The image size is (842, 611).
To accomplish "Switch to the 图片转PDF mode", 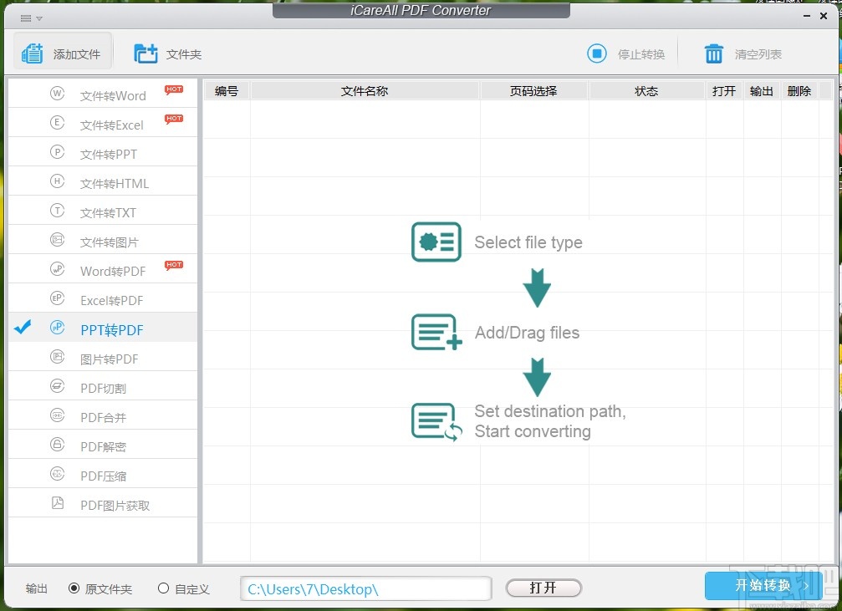I will coord(109,358).
